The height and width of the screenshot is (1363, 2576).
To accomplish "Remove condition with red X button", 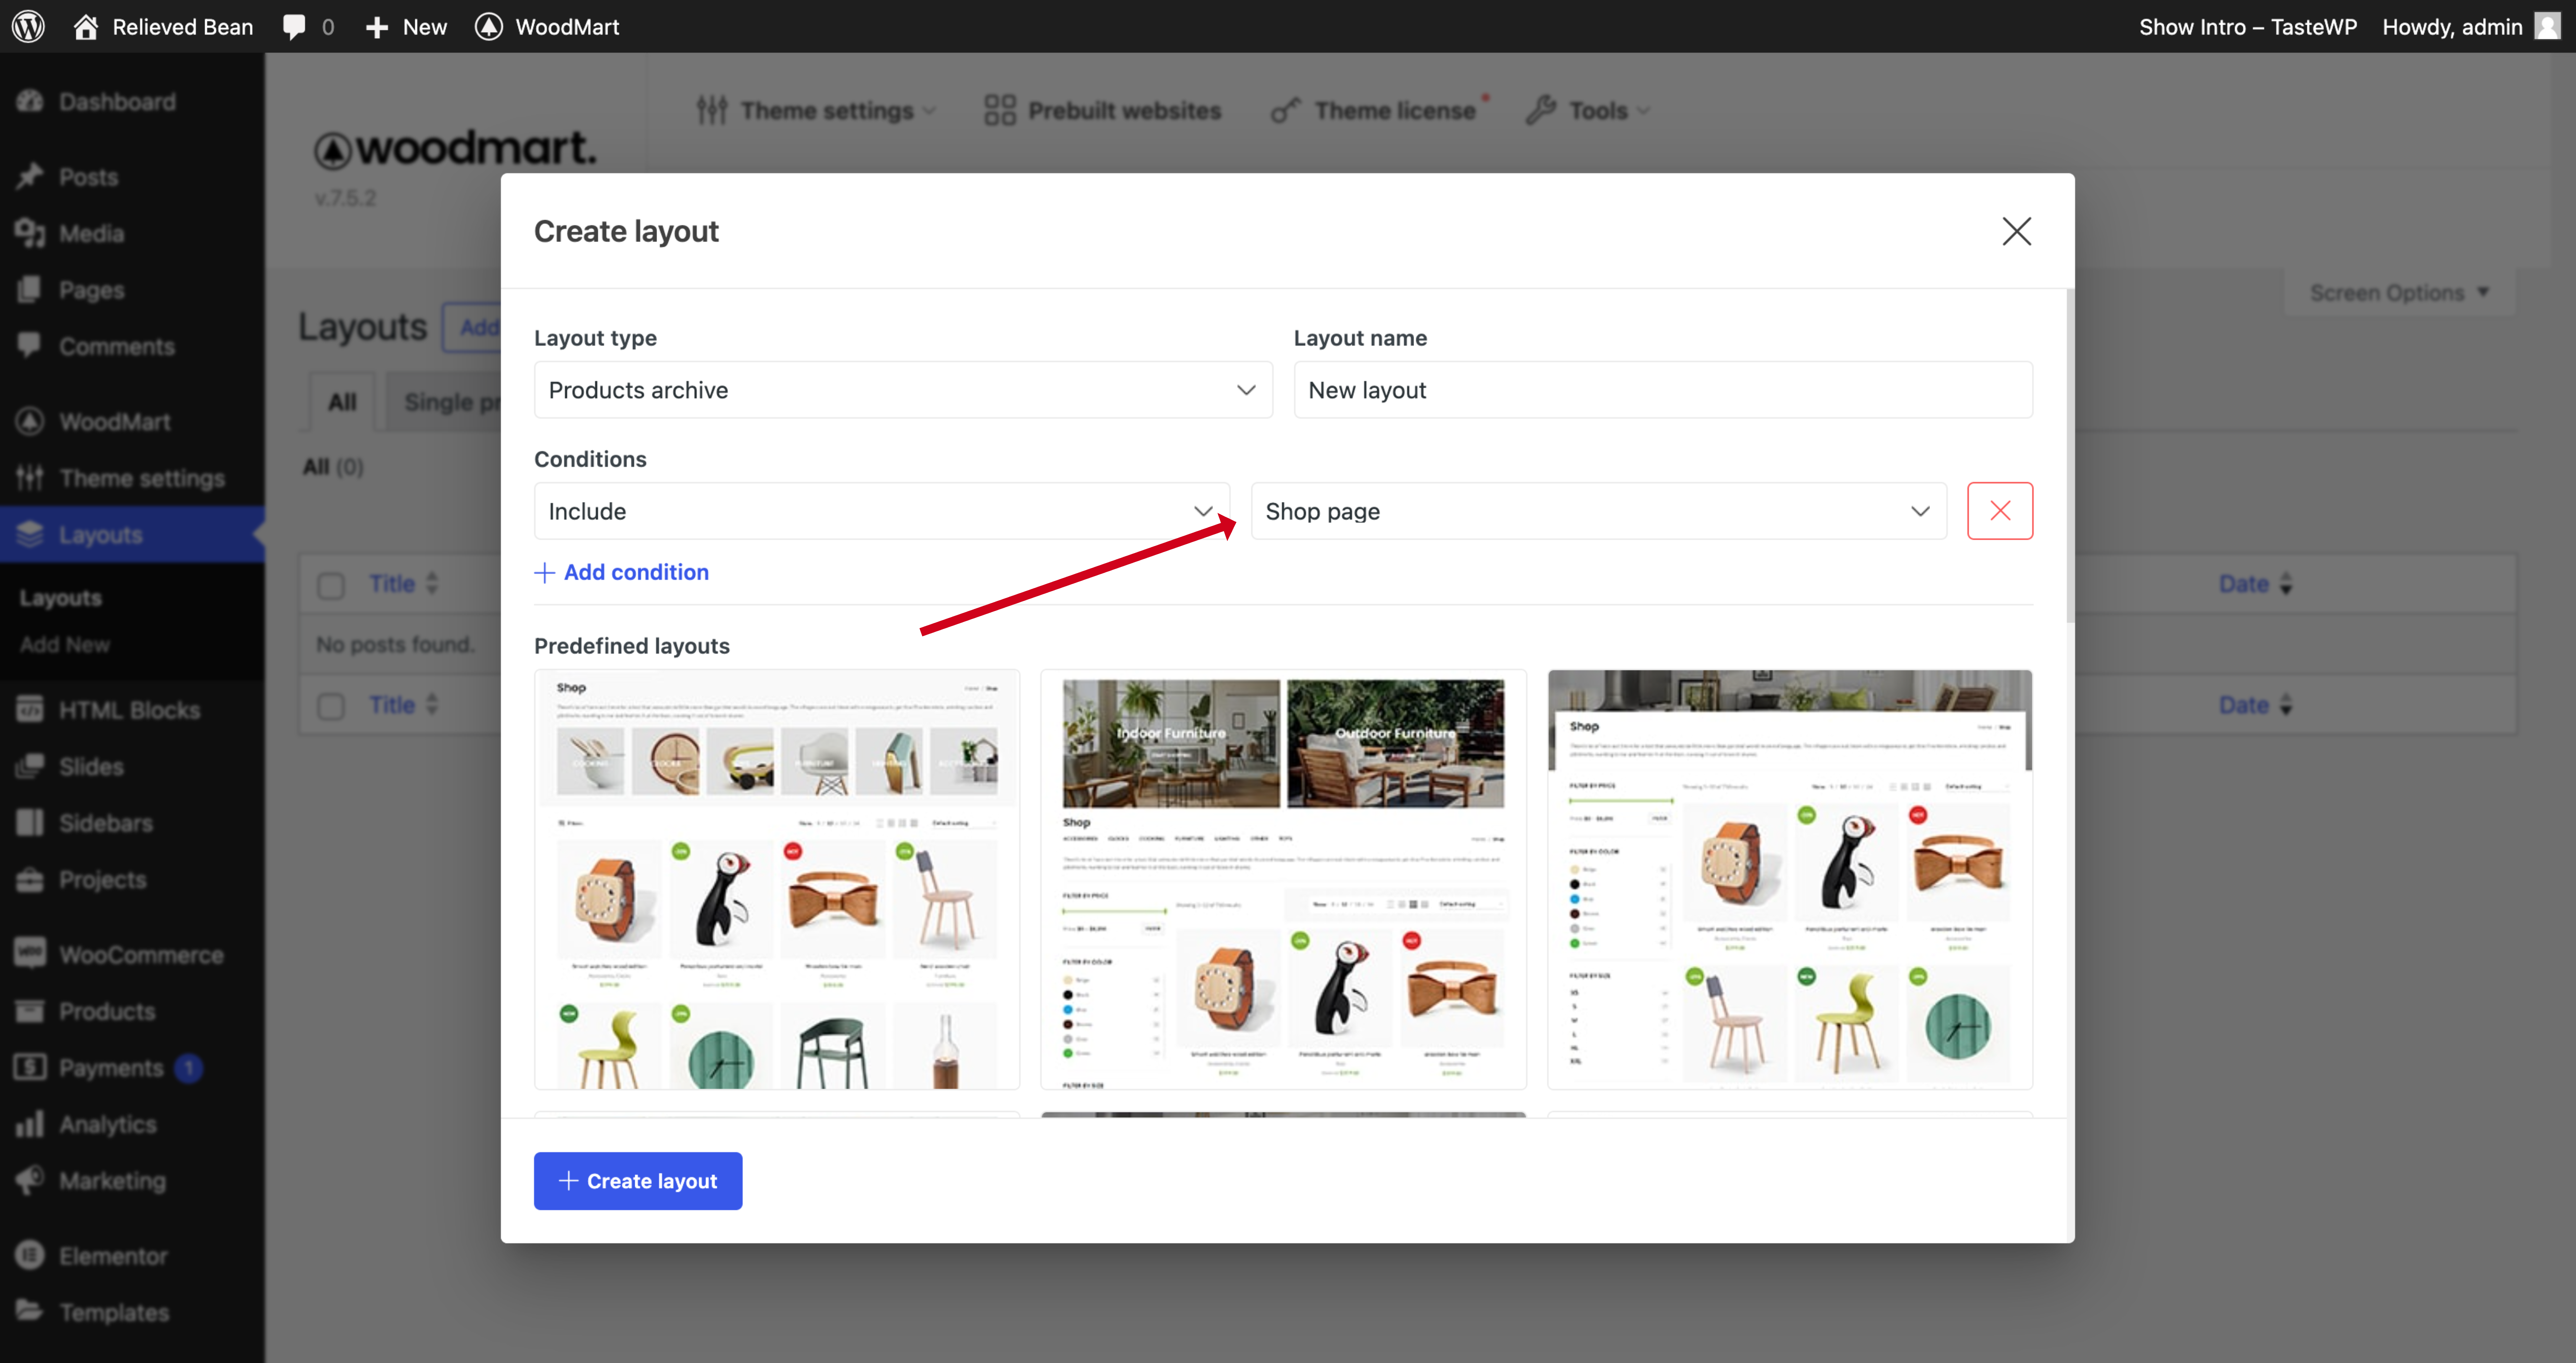I will coord(2000,511).
